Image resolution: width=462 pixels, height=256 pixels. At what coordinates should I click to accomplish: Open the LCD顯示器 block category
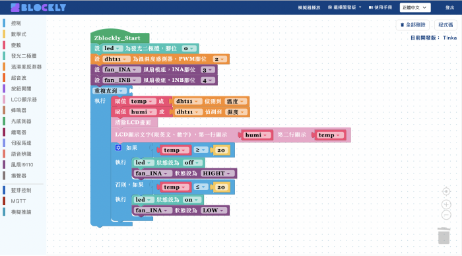pyautogui.click(x=24, y=100)
